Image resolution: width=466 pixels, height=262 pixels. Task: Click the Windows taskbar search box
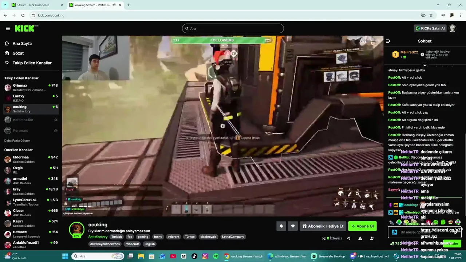98,256
